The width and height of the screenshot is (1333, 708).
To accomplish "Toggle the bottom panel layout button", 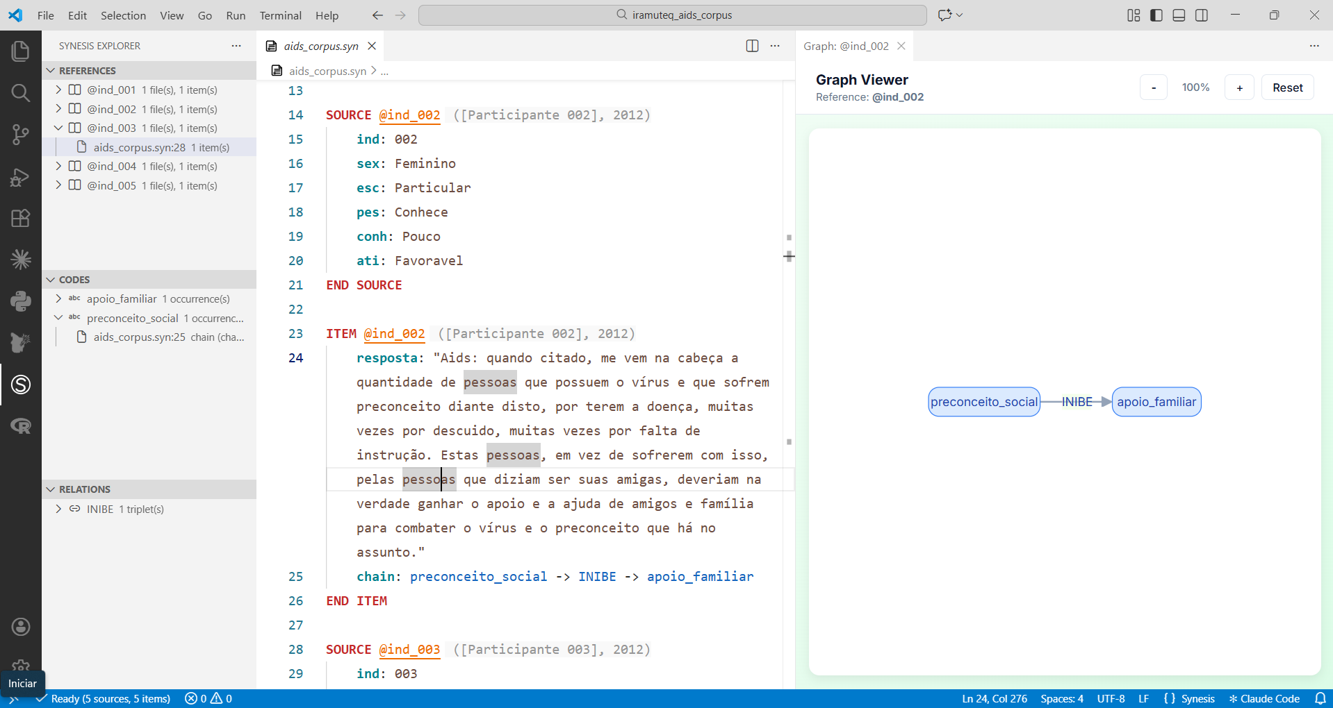I will click(x=1179, y=15).
